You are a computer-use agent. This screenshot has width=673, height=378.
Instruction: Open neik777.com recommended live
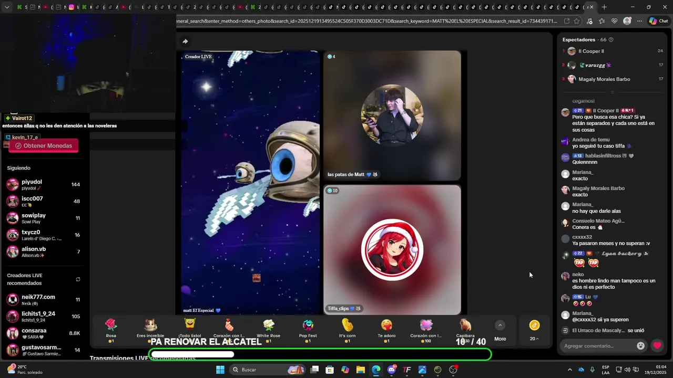44,300
